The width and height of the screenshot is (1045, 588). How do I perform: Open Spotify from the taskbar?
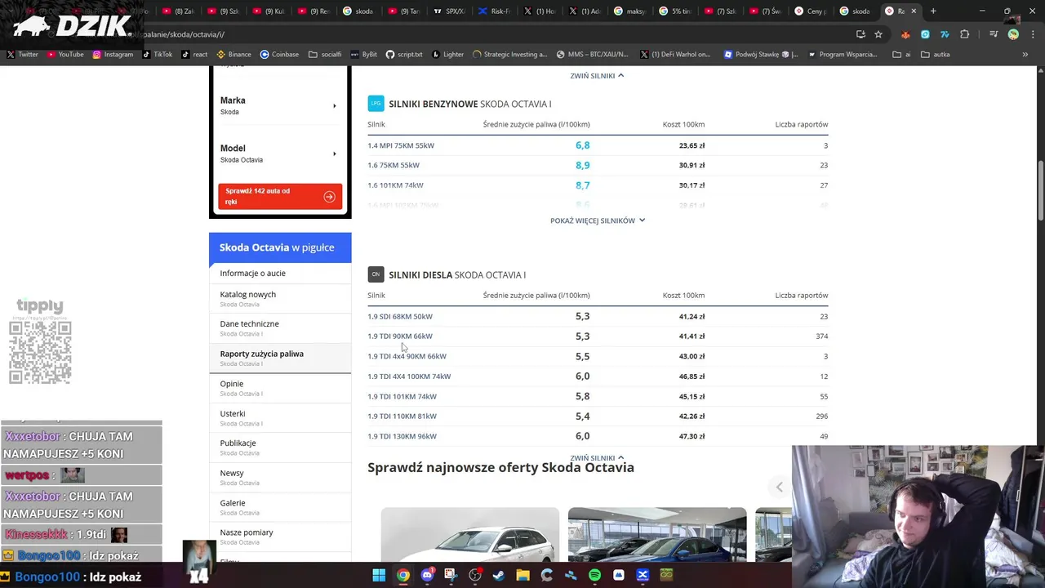(x=594, y=575)
